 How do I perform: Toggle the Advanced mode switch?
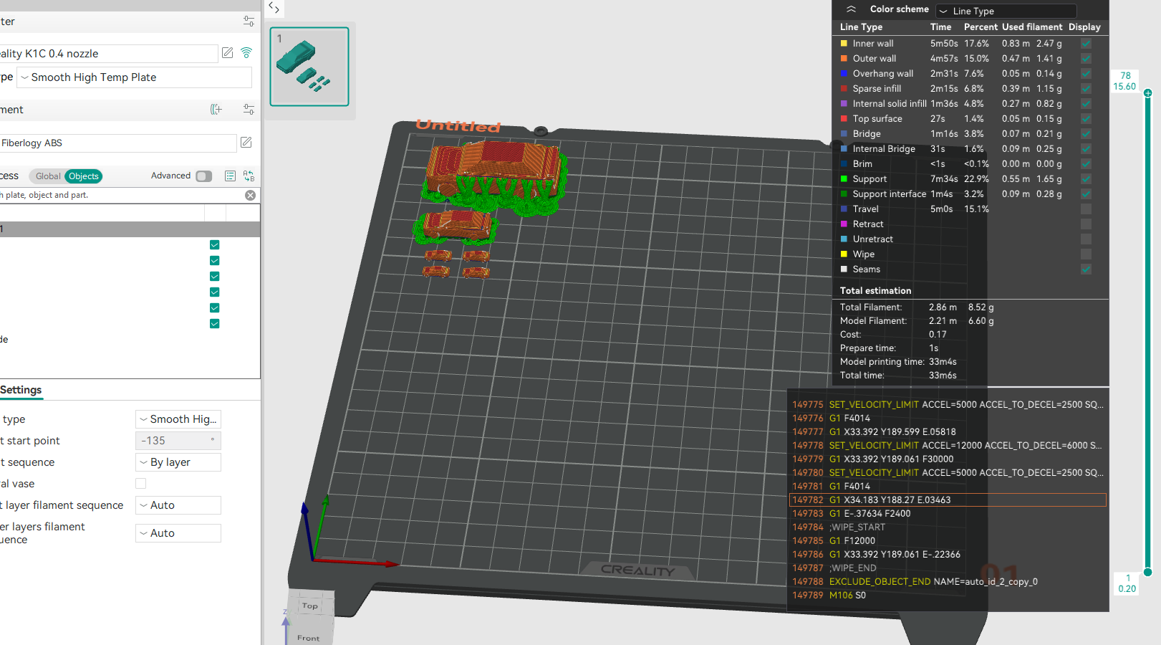203,176
